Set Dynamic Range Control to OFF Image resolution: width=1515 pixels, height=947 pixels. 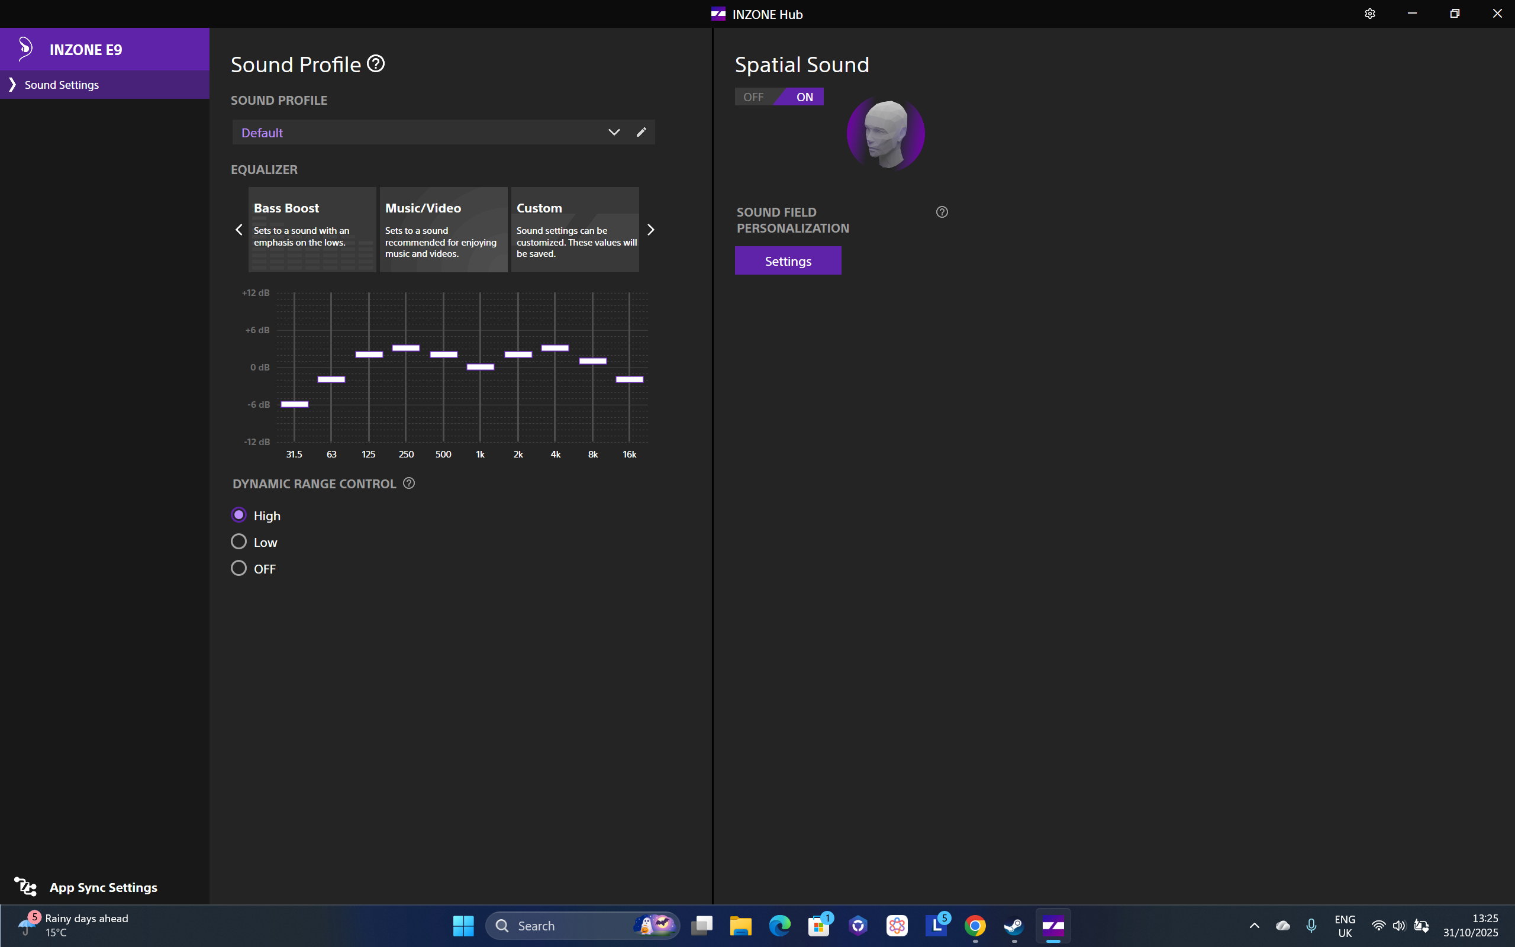238,568
